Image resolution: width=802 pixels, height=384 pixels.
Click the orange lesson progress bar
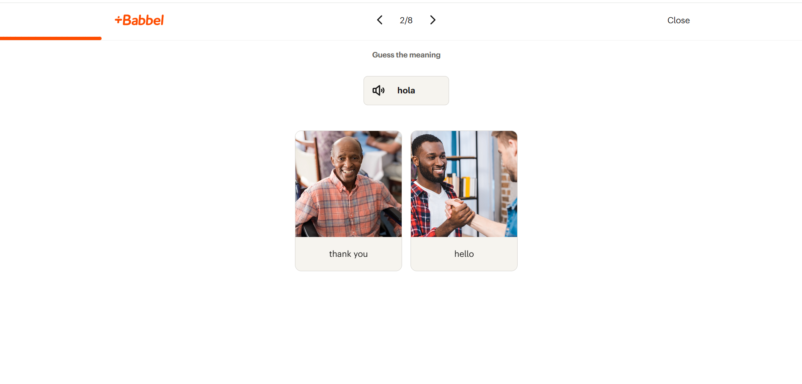[x=51, y=38]
